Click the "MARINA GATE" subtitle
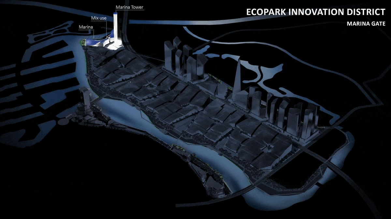Viewport: 391px width, 219px height. (x=366, y=24)
